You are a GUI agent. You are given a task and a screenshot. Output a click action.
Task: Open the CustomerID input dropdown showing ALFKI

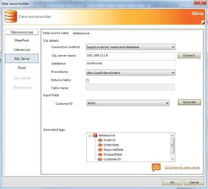click(x=128, y=103)
